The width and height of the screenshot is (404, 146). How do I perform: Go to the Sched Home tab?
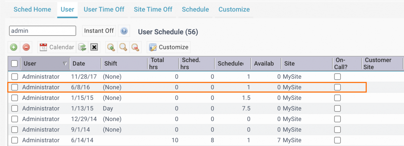click(32, 9)
